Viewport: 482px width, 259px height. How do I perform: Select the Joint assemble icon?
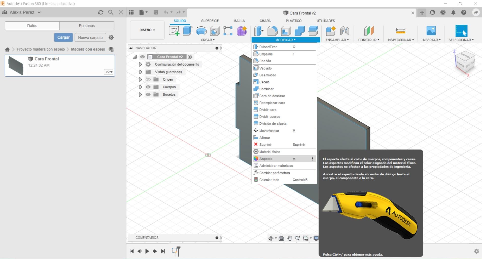point(345,31)
